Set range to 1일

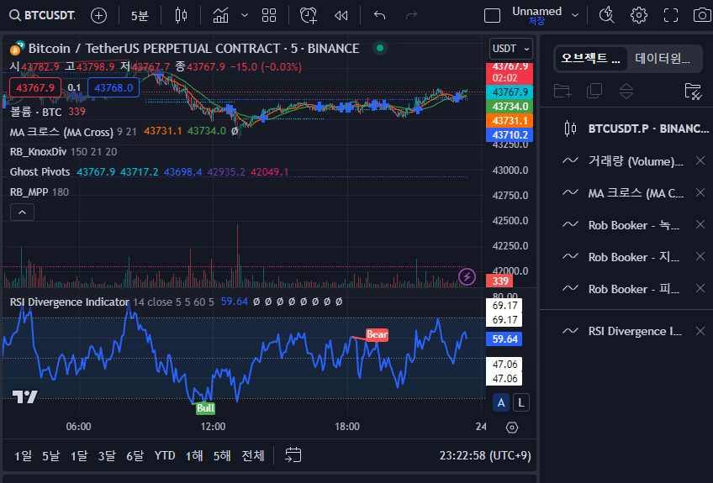[23, 456]
